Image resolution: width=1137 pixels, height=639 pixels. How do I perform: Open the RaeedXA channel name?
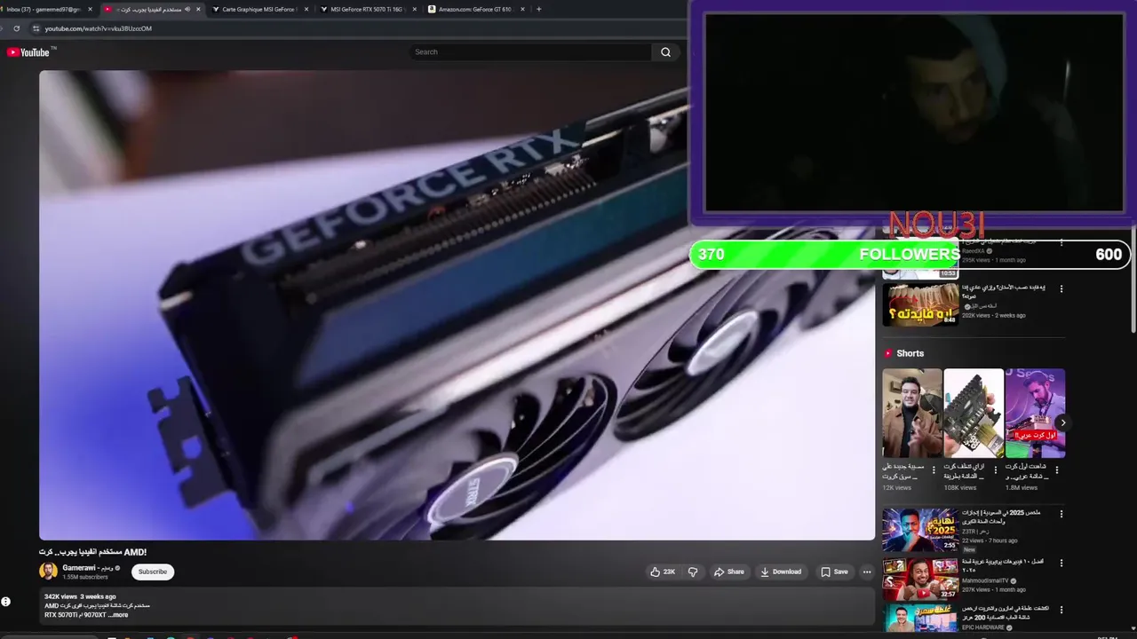click(x=974, y=251)
